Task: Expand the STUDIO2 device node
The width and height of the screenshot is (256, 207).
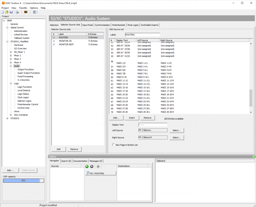Action: pyautogui.click(x=7, y=118)
